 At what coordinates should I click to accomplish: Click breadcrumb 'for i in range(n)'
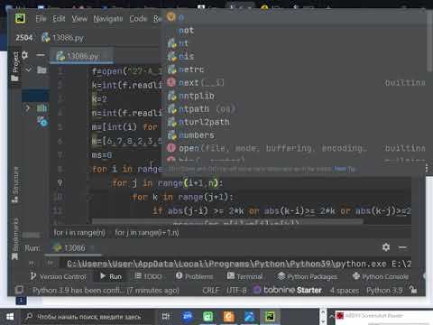(79, 233)
